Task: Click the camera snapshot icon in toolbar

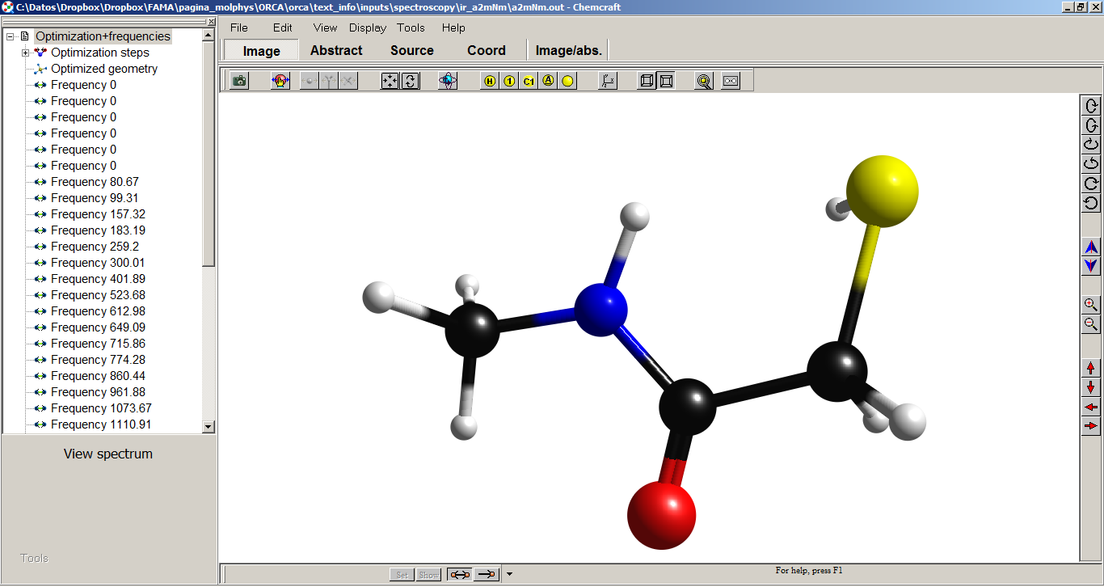Action: (x=239, y=81)
